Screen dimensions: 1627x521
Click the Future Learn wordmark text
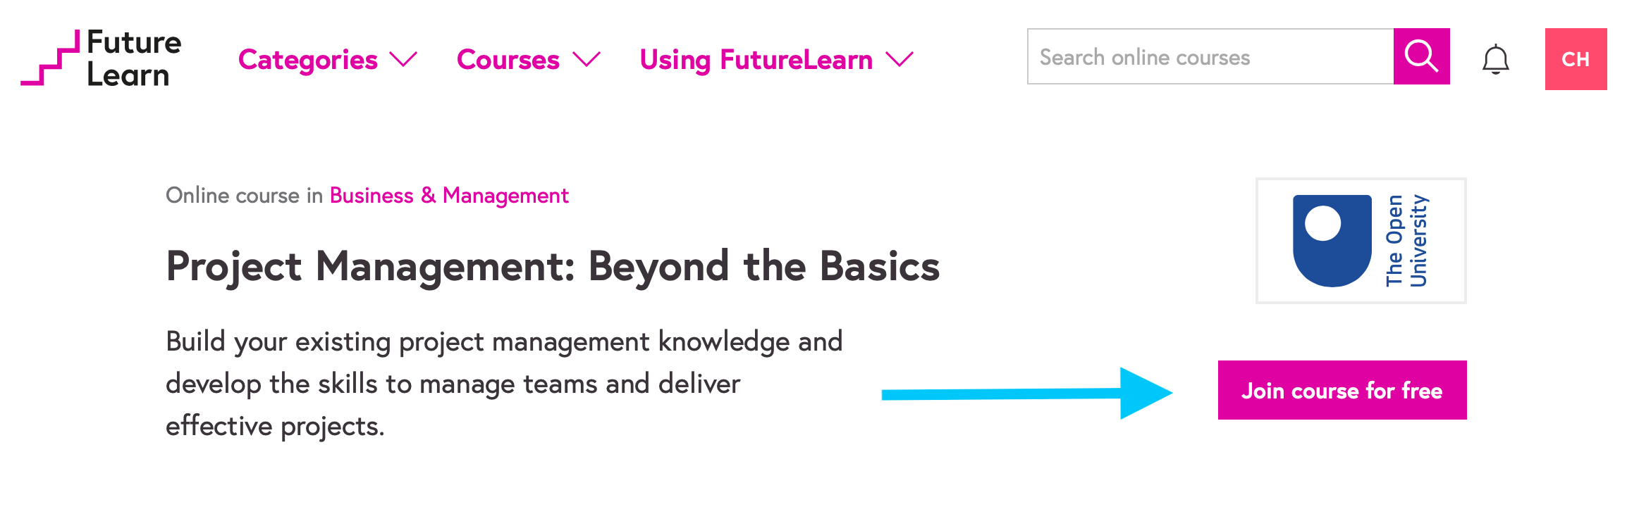133,59
